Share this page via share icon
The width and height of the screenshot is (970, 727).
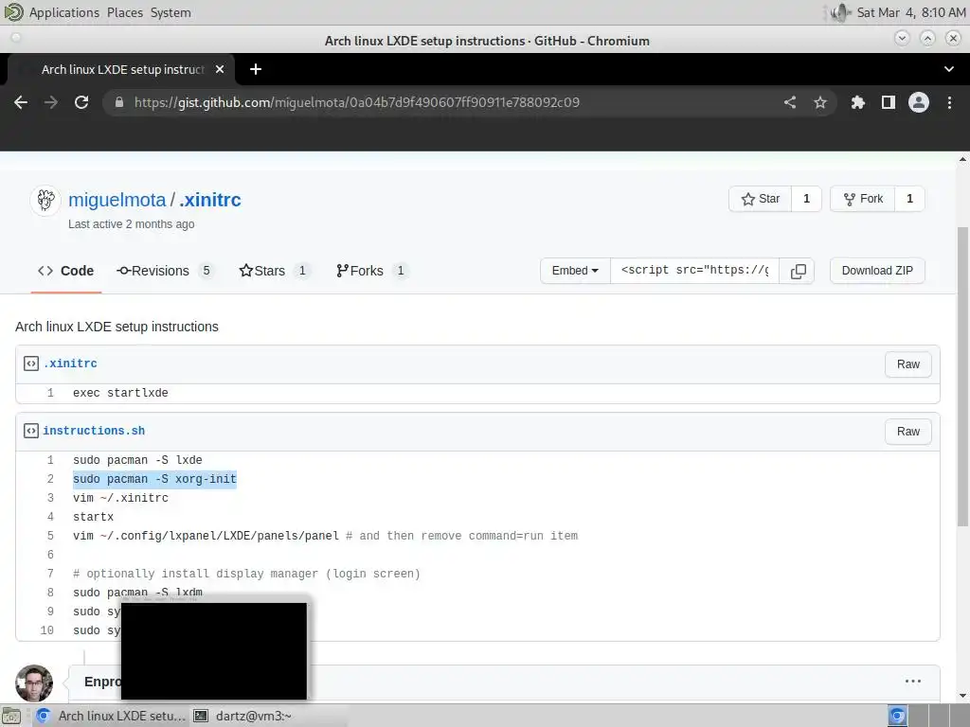790,102
